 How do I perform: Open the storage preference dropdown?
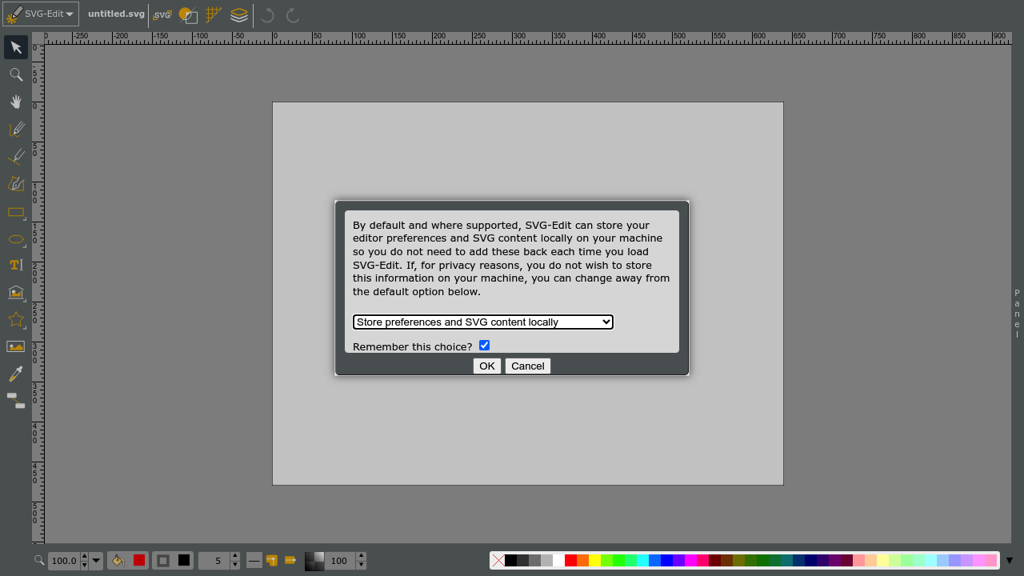click(x=482, y=322)
